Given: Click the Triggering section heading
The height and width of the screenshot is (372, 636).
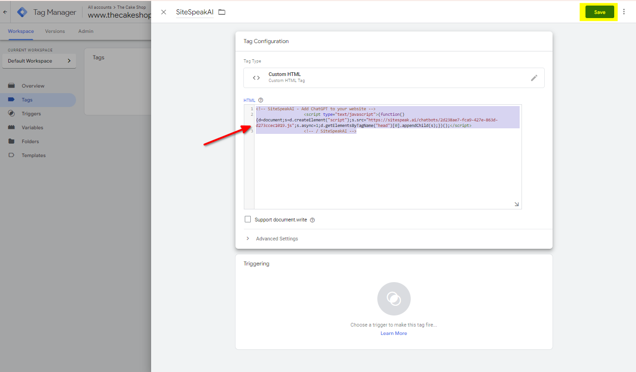Looking at the screenshot, I should [256, 264].
